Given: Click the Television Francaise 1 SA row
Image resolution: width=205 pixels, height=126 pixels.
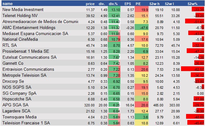Looking at the screenshot, I should [102, 123].
